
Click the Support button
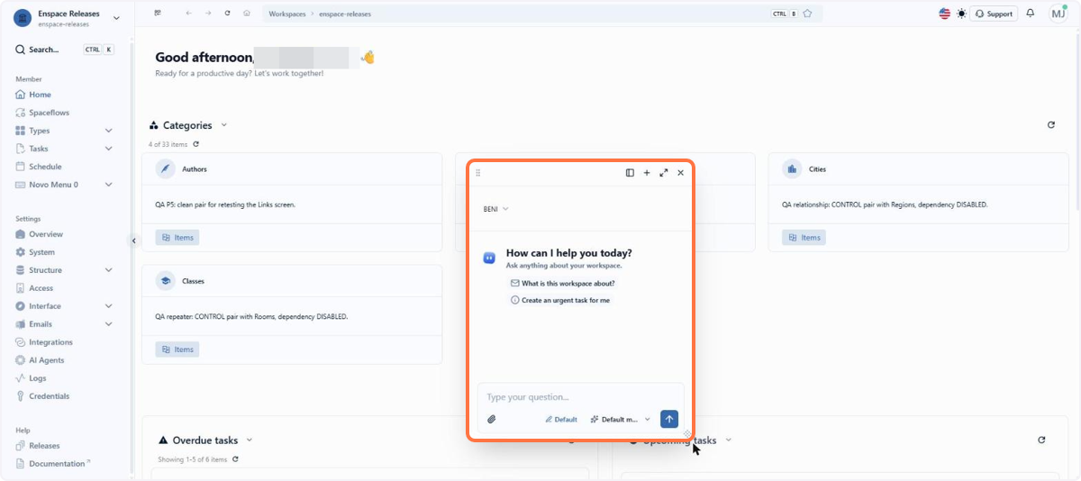pos(994,14)
